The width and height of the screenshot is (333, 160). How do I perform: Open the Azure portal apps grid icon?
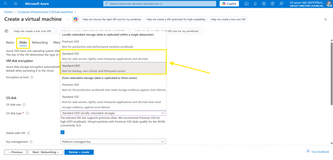5,4
